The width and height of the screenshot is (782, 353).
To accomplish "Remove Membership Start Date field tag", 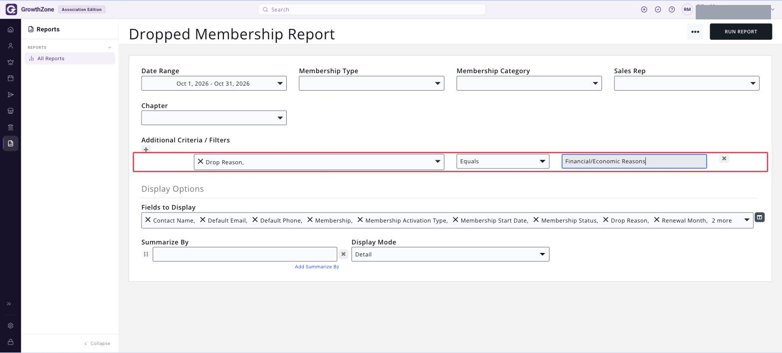I will [455, 220].
